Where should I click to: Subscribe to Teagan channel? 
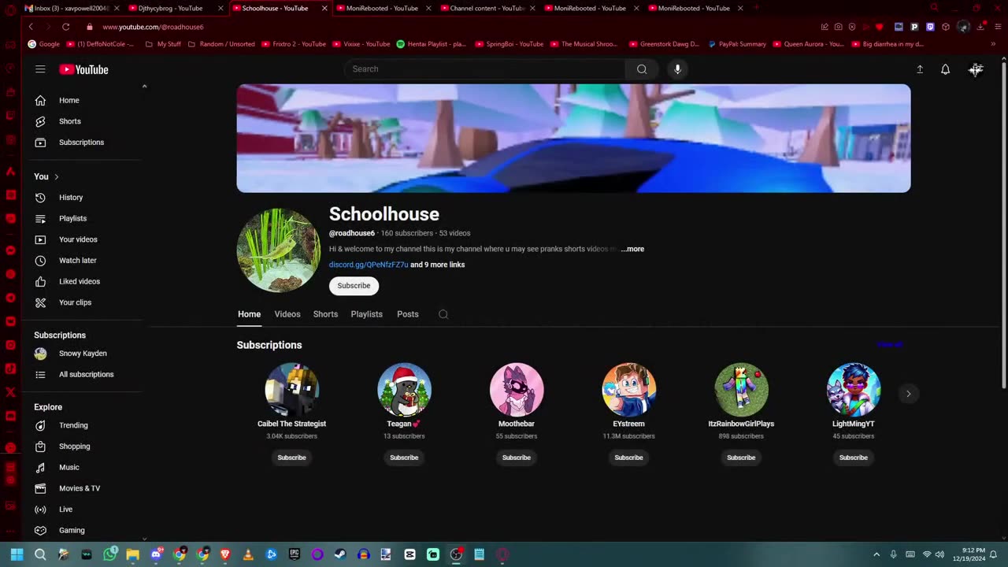point(404,458)
